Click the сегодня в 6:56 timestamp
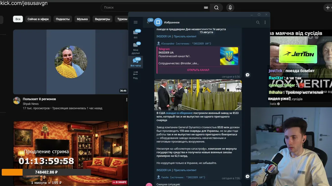Viewport: 332px width, 186px height. (x=231, y=77)
